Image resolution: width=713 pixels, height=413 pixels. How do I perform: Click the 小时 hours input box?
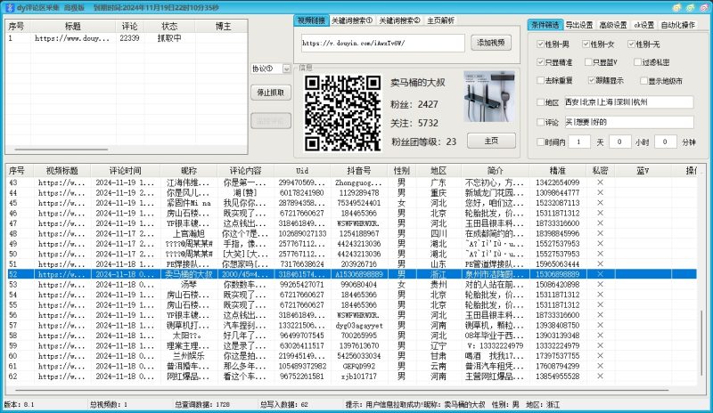coord(619,142)
